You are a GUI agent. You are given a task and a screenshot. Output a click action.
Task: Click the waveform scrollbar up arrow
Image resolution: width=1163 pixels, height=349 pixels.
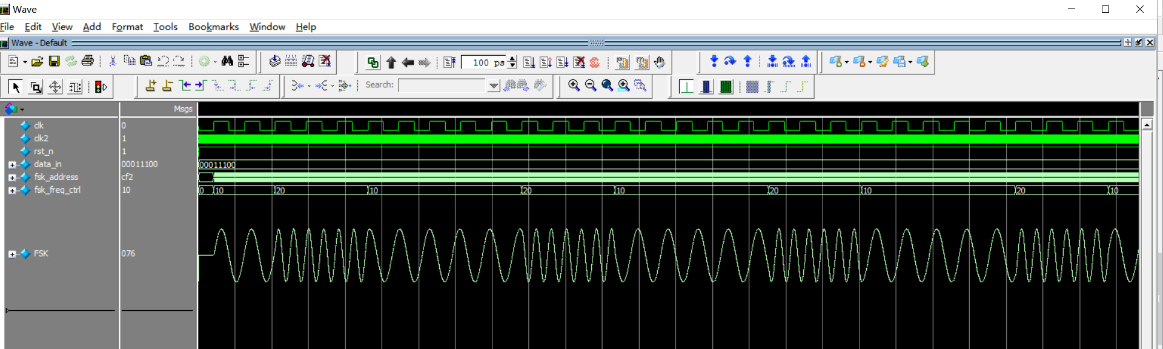[1147, 124]
